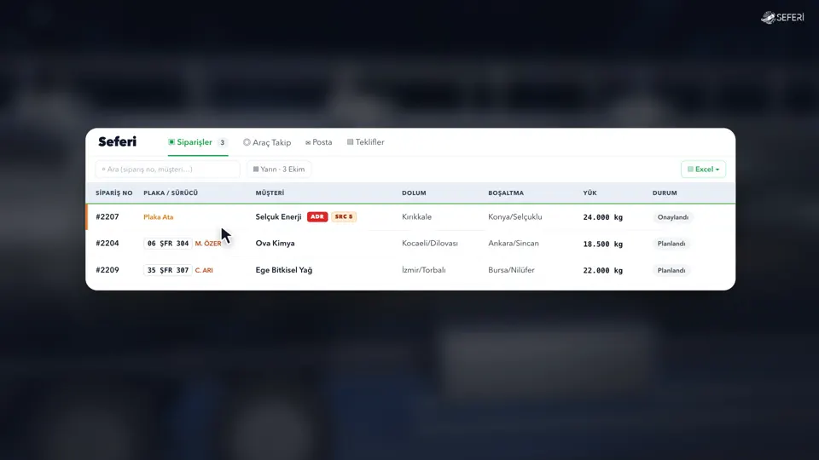
Task: Click the Excel spreadsheet icon
Action: [690, 169]
